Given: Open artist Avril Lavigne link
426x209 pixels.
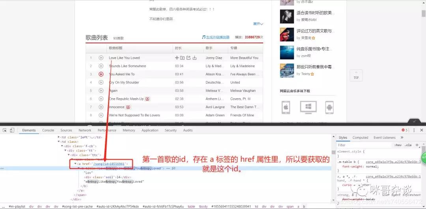Looking at the screenshot, I should click(215, 107).
